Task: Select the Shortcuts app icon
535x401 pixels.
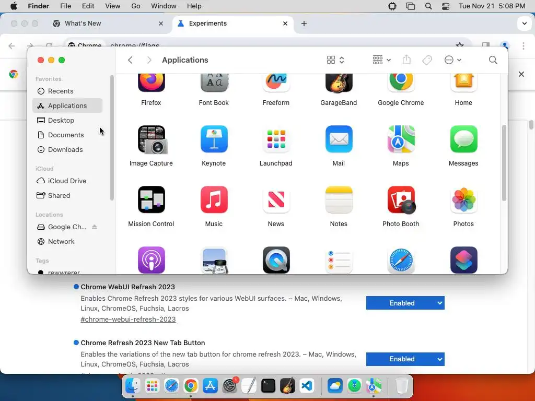Action: pos(463,260)
